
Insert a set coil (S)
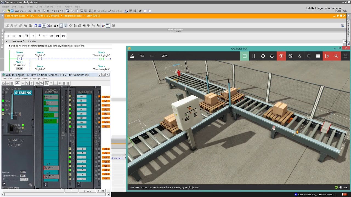(51, 36)
